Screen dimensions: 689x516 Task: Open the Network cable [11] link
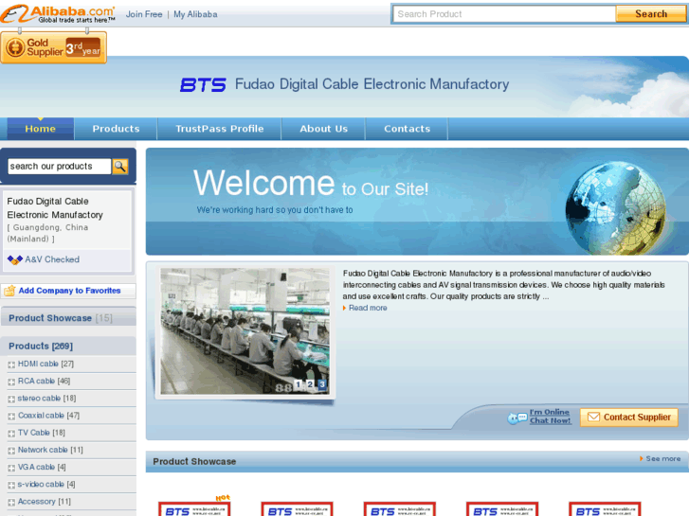(x=50, y=450)
